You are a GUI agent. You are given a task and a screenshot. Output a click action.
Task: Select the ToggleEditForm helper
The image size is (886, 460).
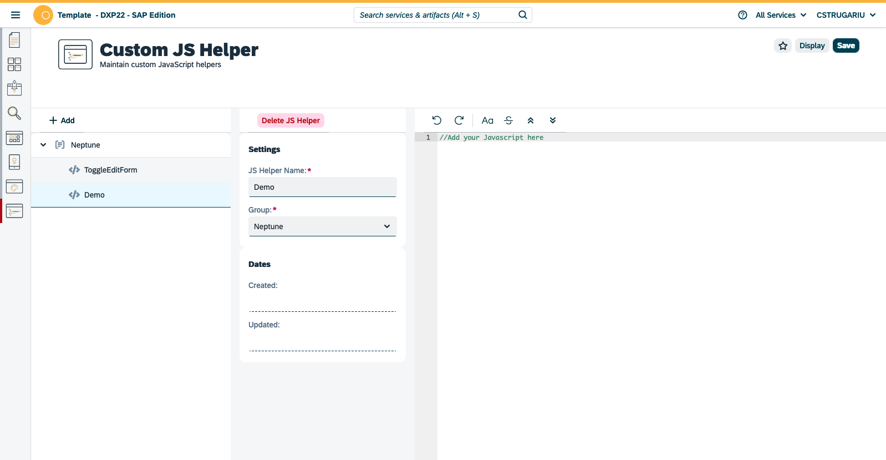pyautogui.click(x=131, y=170)
